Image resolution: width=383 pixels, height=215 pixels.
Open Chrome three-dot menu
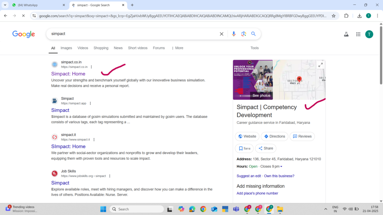pyautogui.click(x=377, y=16)
